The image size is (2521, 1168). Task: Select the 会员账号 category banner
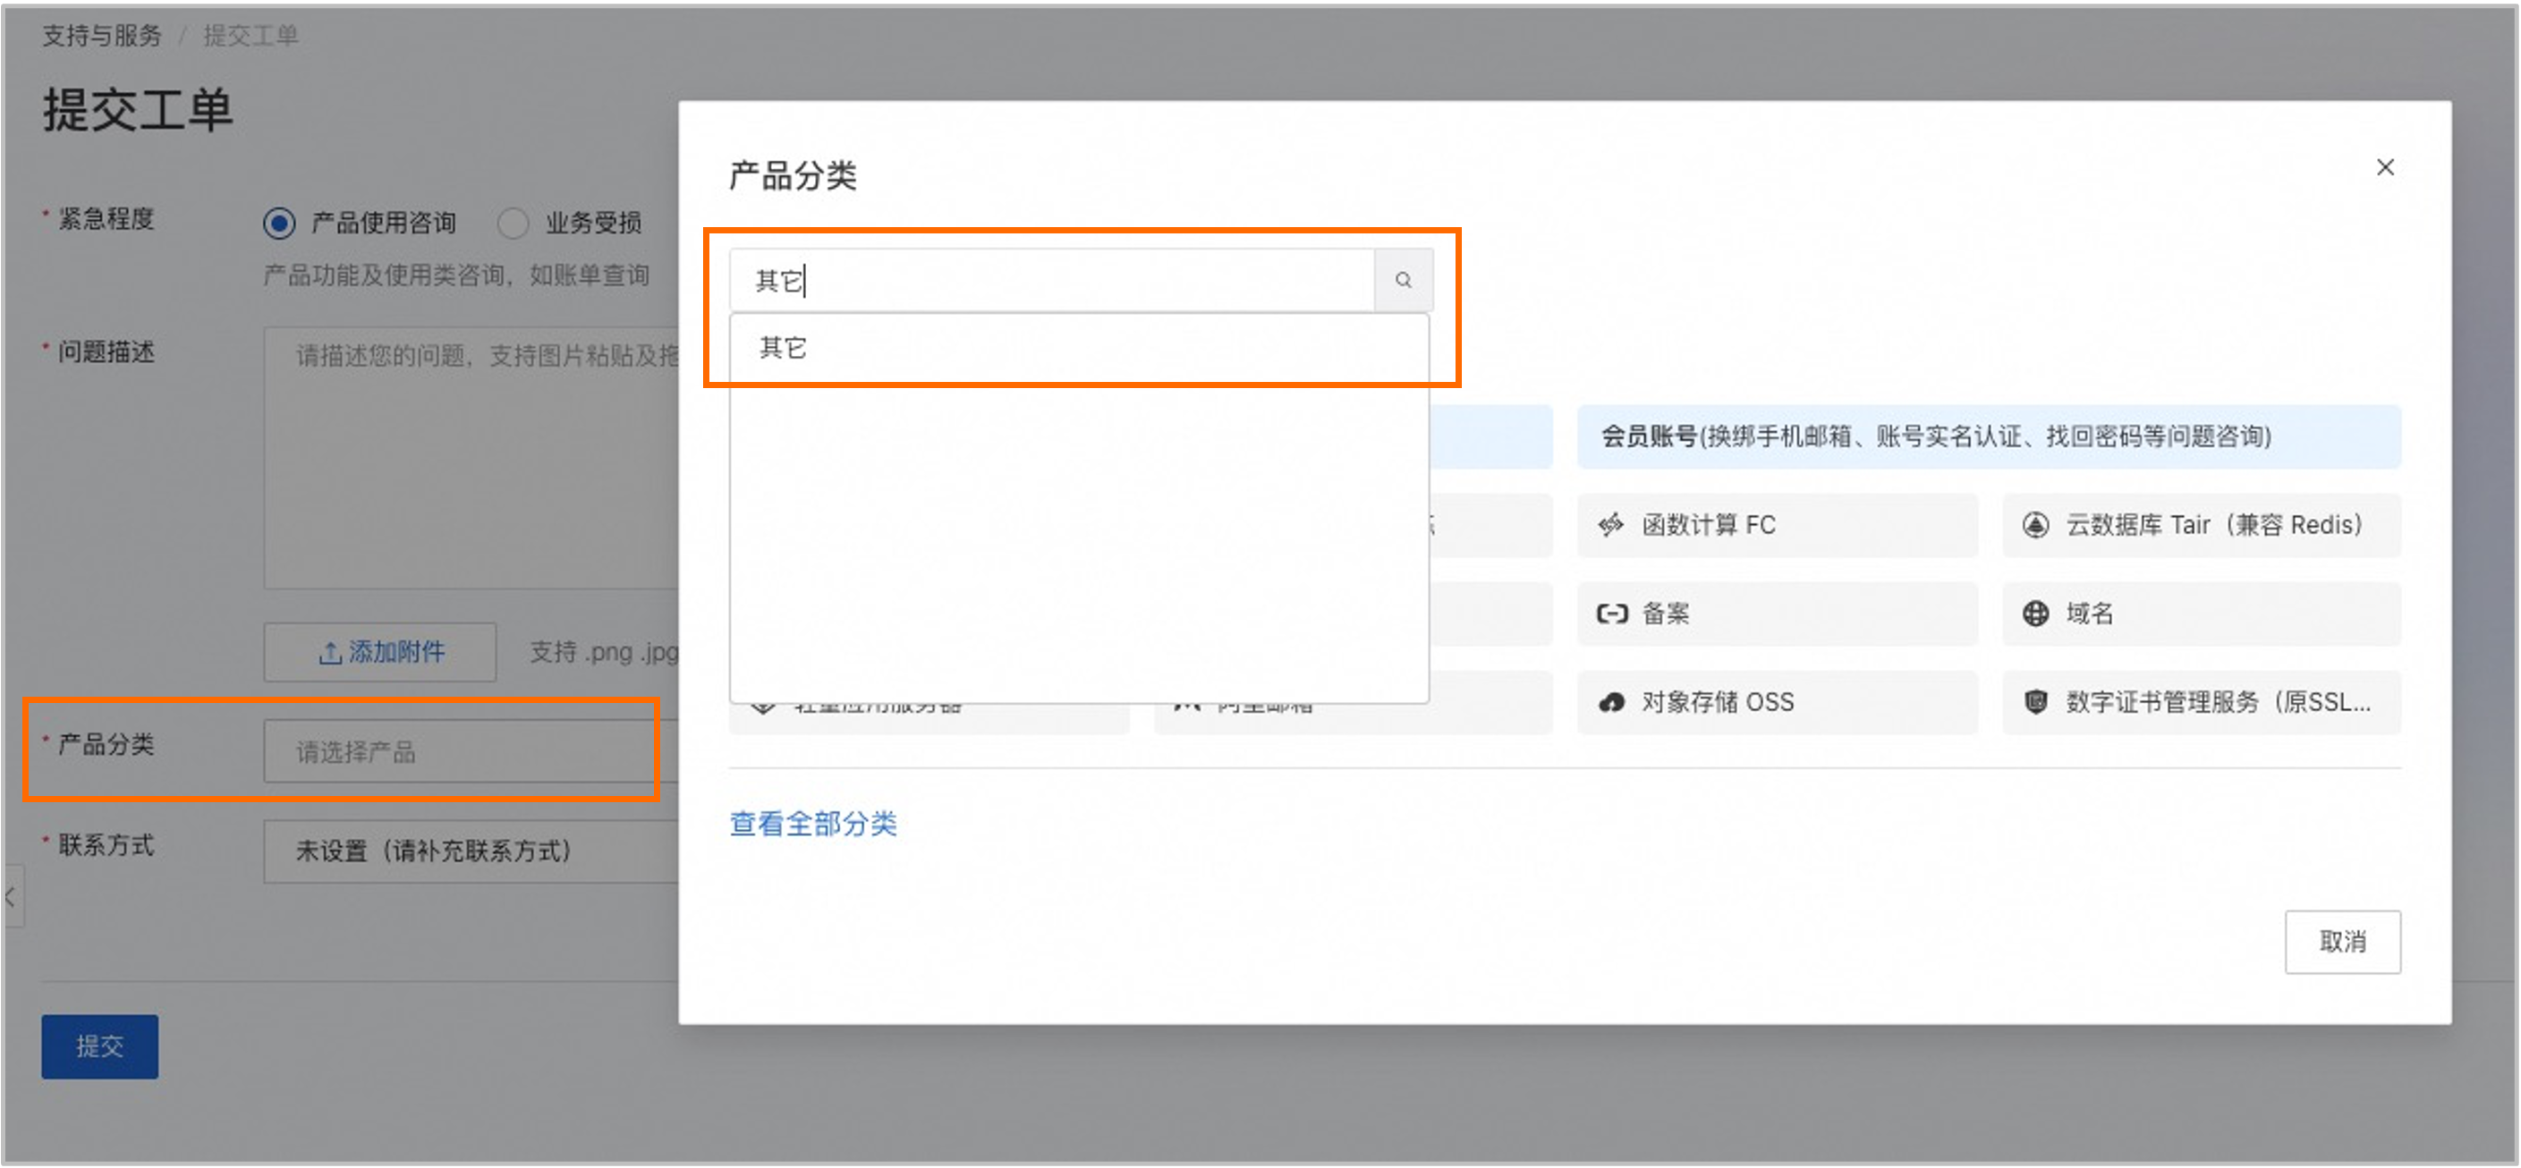[x=1989, y=436]
